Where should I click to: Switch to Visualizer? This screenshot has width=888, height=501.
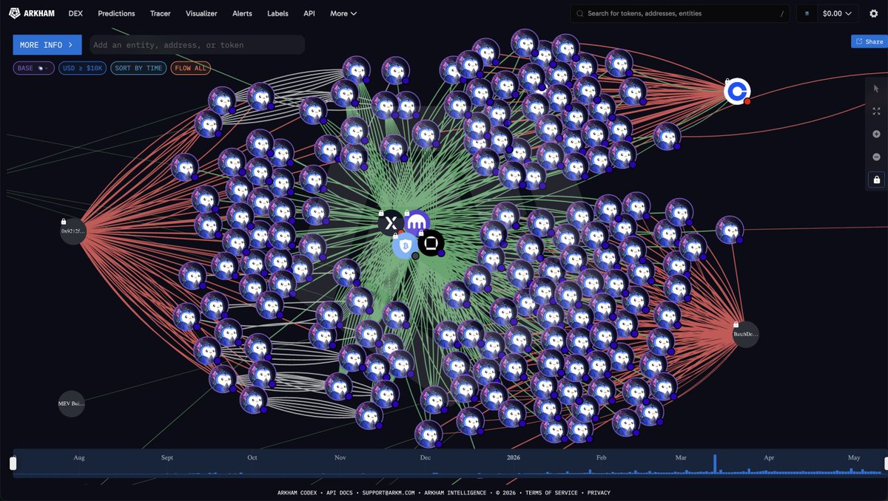coord(202,13)
